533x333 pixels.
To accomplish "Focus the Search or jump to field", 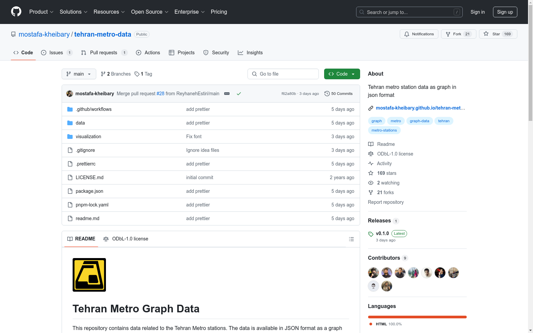I will [x=409, y=12].
